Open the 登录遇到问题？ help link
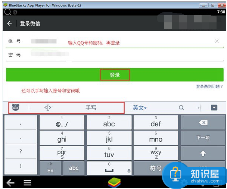This screenshot has height=189, width=227. point(209,86)
